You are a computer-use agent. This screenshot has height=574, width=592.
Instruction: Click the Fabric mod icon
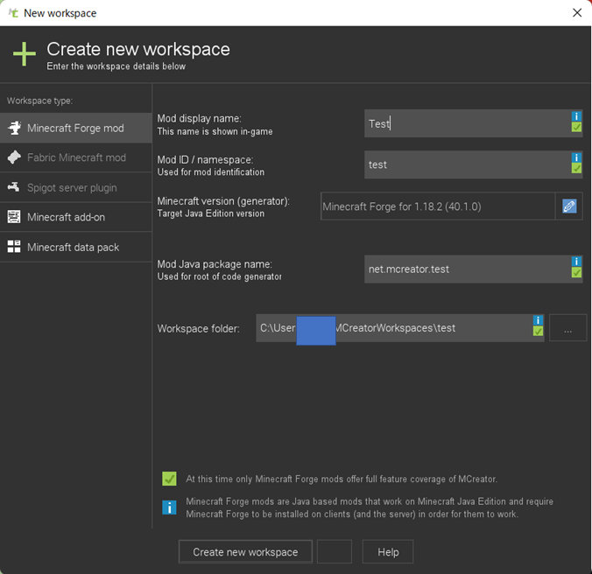pos(14,157)
